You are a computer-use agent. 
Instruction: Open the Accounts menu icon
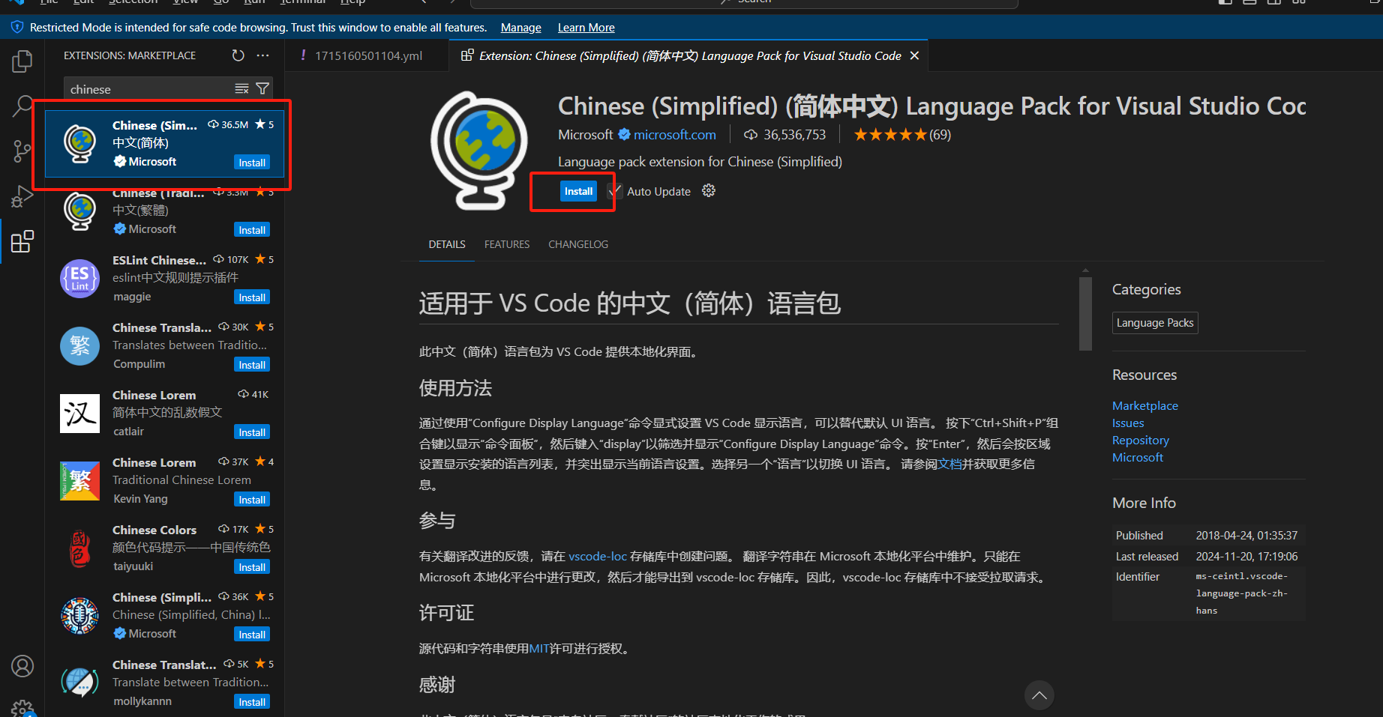[22, 665]
